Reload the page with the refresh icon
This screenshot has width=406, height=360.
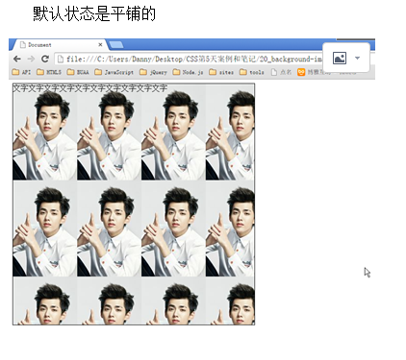[45, 59]
